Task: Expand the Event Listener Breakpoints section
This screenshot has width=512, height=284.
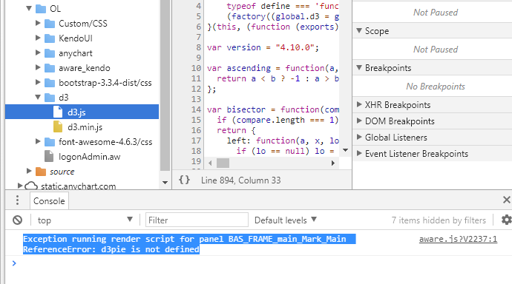Action: [x=359, y=153]
